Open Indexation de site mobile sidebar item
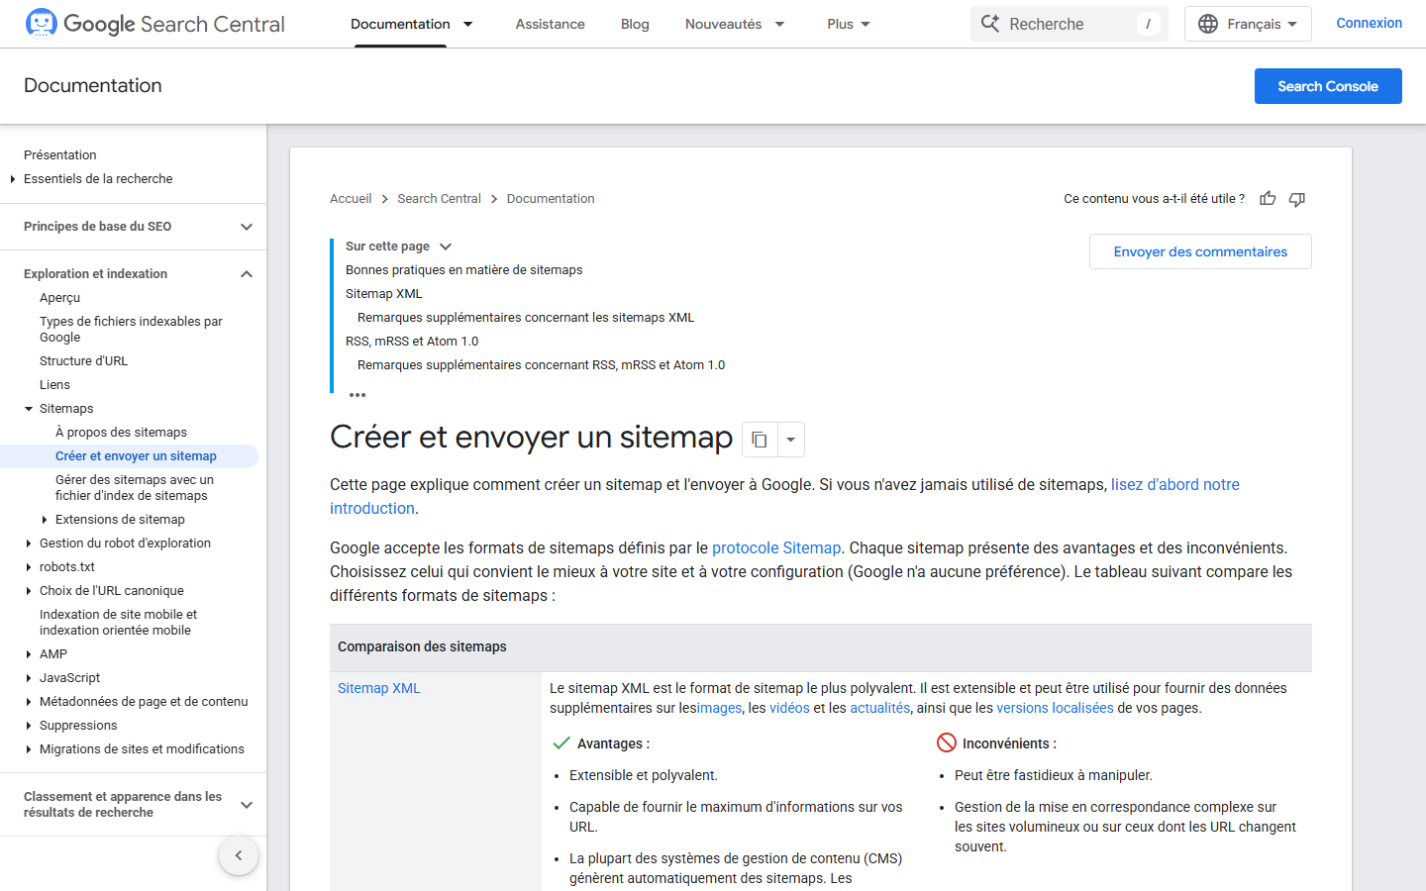The image size is (1426, 891). tap(118, 623)
